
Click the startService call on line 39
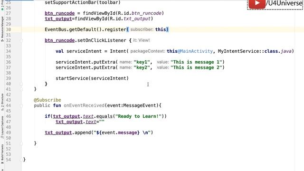[72, 78]
